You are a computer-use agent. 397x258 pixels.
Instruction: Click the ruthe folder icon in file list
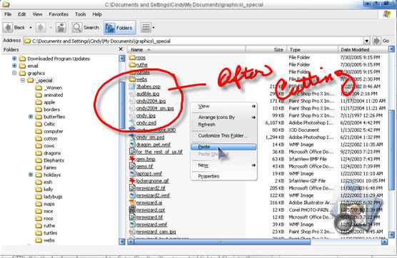(x=132, y=65)
